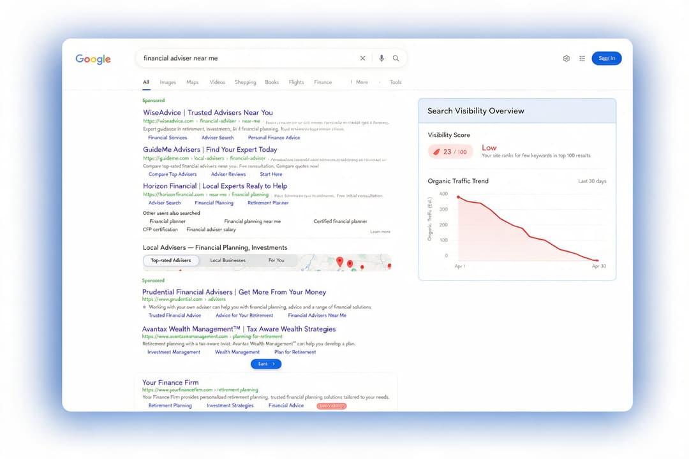The width and height of the screenshot is (689, 459).
Task: Open GuideMe Advisers Find Your Expert Today
Action: 210,149
